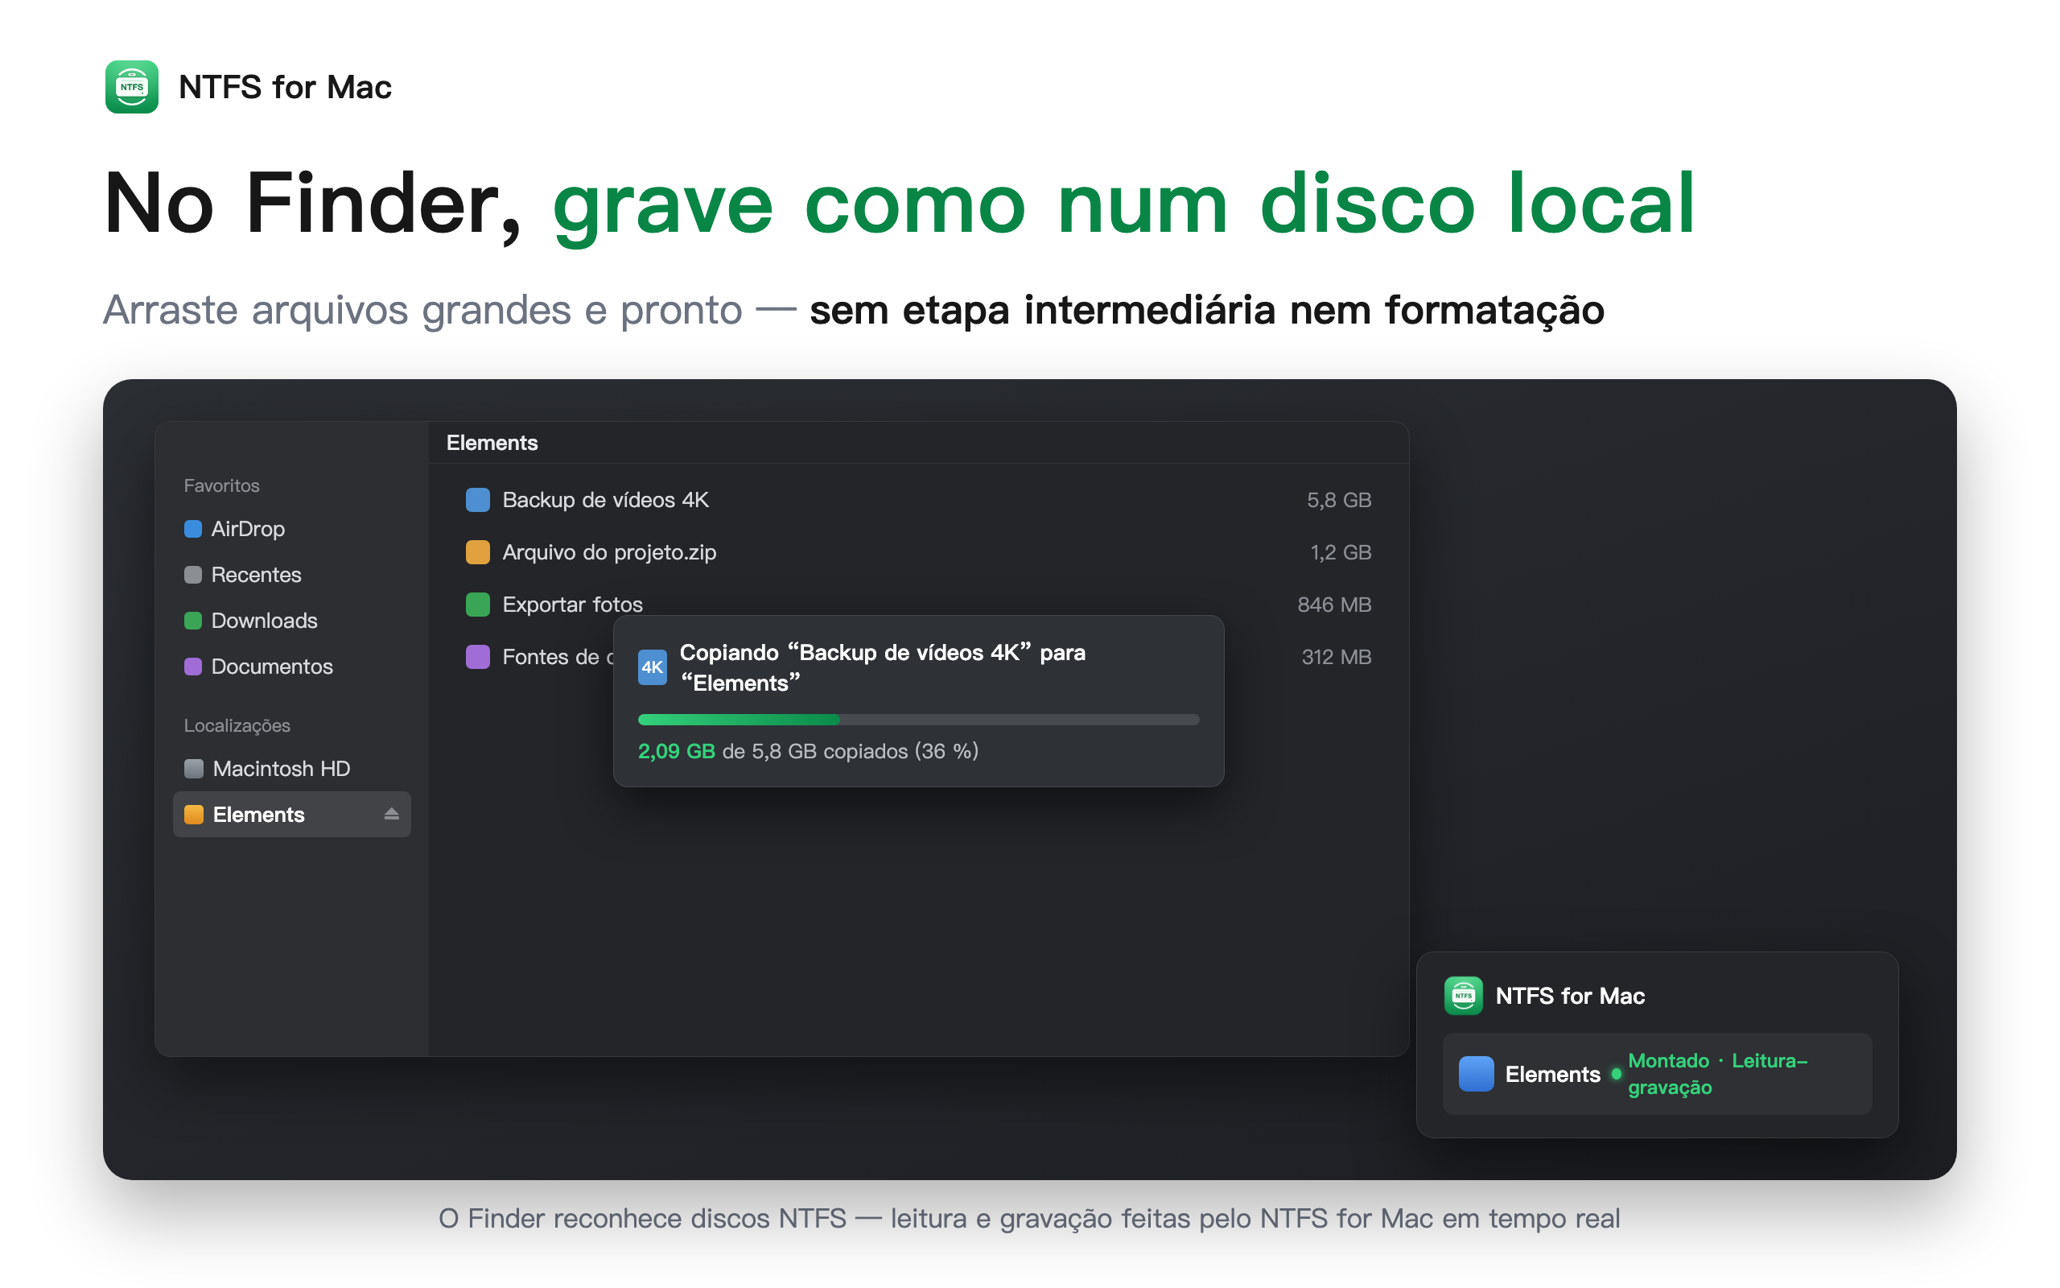The width and height of the screenshot is (2060, 1288).
Task: Click the blue Elements drive icon in status panel
Action: [x=1476, y=1073]
